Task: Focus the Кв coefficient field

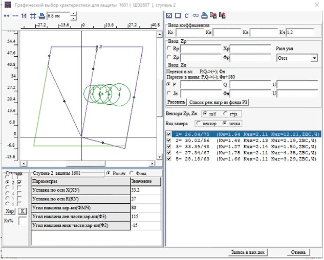Action: point(264,32)
